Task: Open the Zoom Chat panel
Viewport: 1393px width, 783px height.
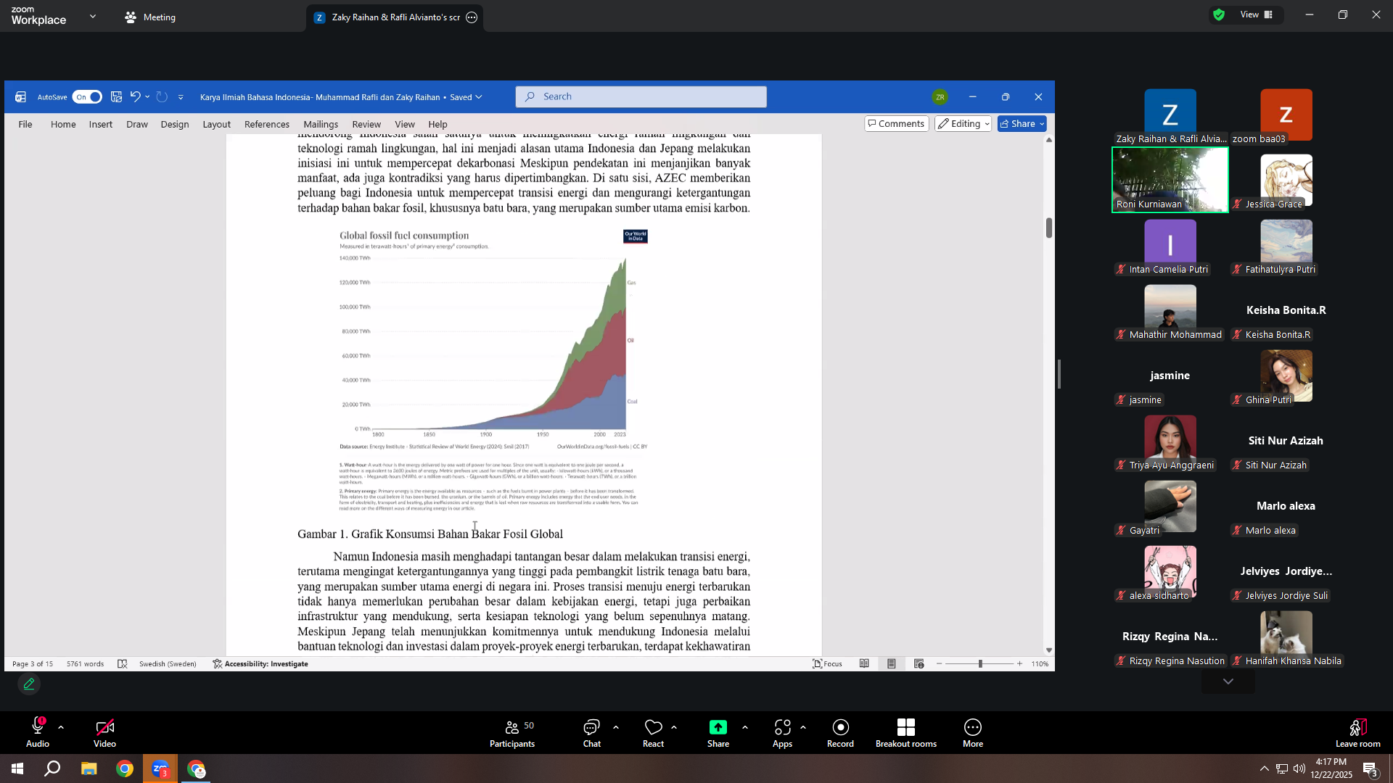Action: click(592, 733)
